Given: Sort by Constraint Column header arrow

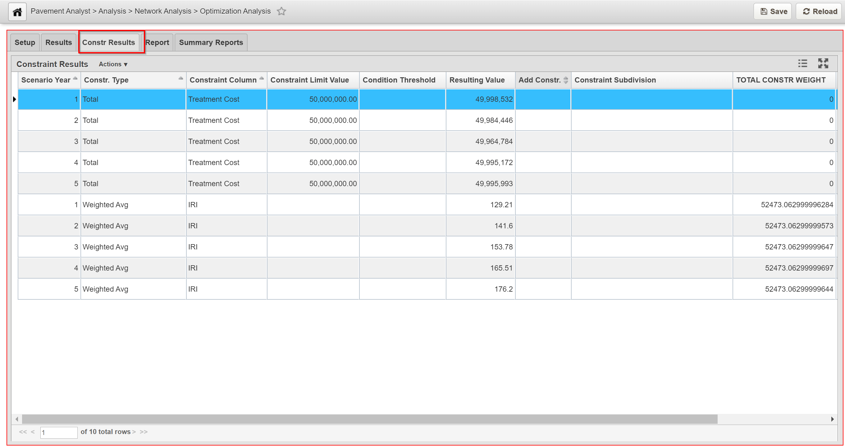Looking at the screenshot, I should (x=262, y=78).
